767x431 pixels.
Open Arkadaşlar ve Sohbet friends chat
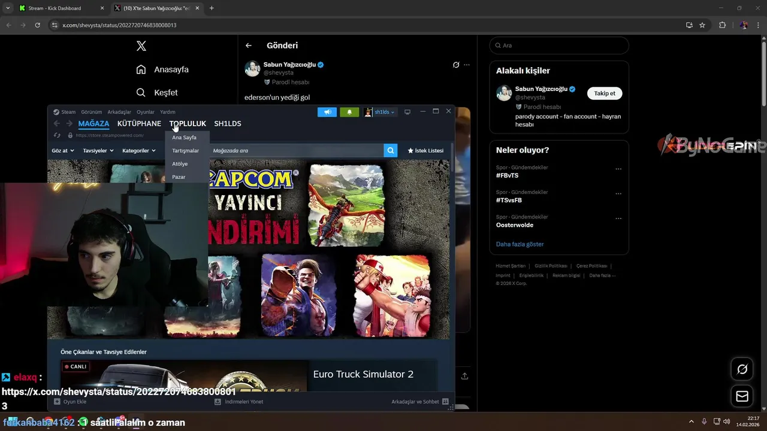pyautogui.click(x=420, y=402)
